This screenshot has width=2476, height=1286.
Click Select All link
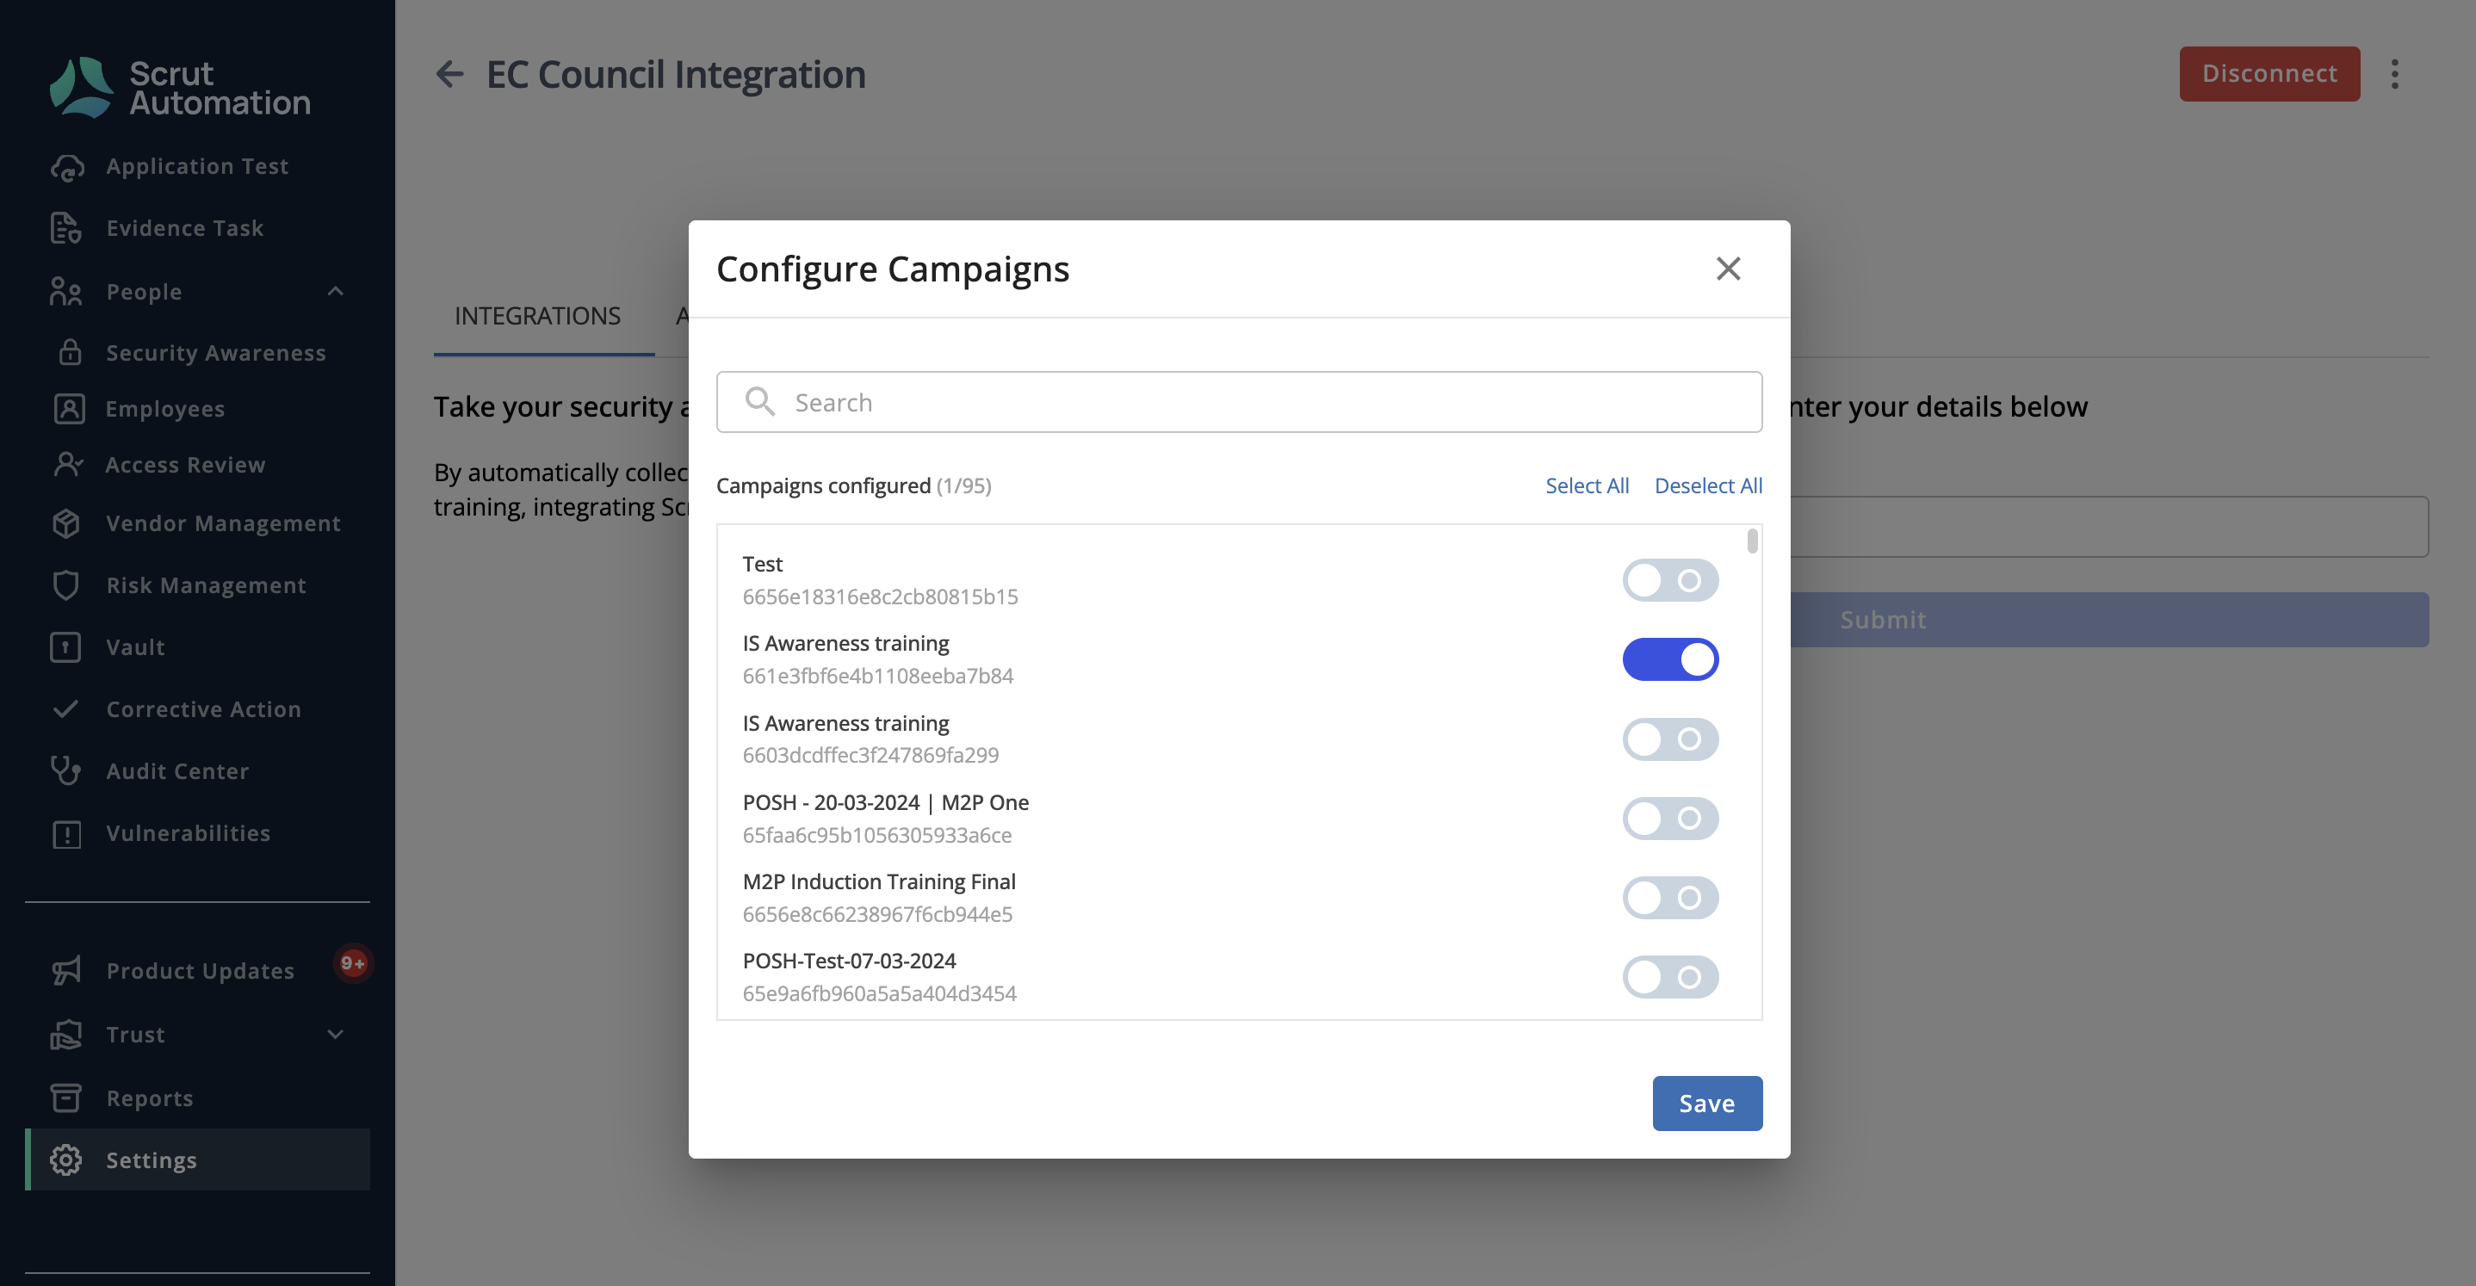point(1587,485)
